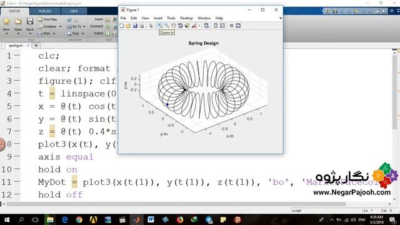Toggle the Rotate 3D tool in figure toolbar

181,26
